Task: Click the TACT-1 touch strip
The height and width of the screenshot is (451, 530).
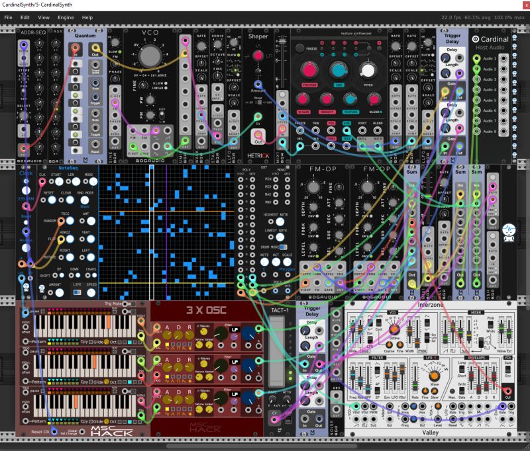Action: pos(276,351)
